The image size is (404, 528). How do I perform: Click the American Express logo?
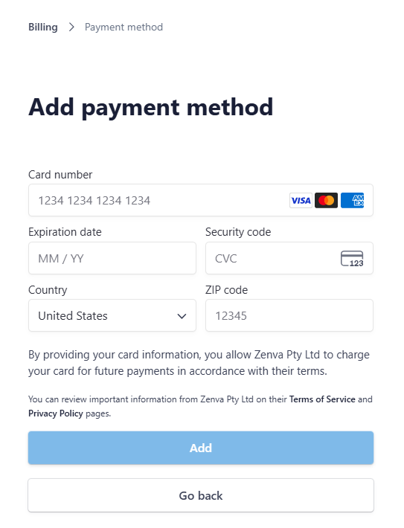coord(352,200)
